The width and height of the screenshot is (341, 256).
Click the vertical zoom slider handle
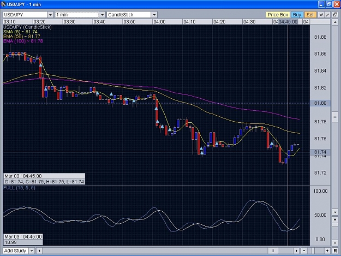(x=335, y=225)
